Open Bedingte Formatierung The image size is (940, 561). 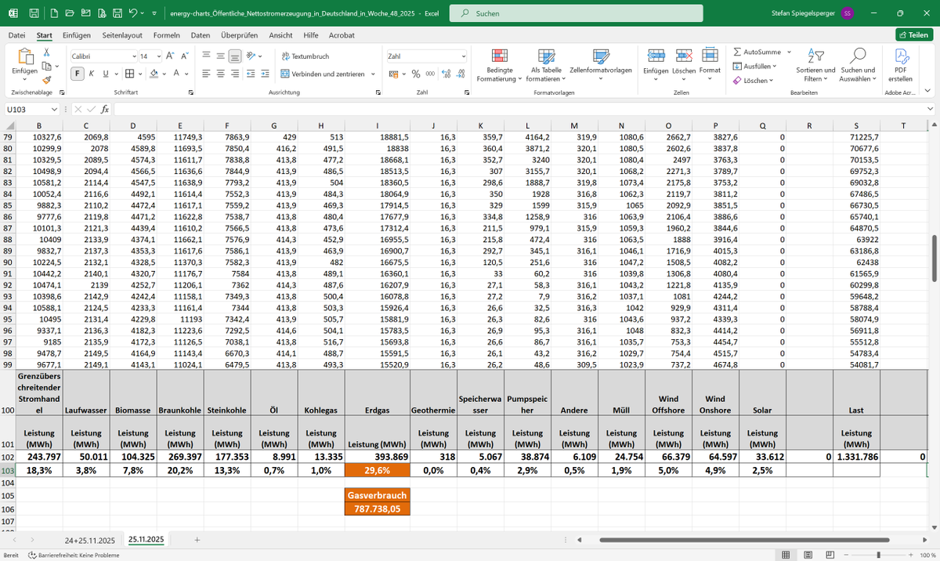(x=499, y=64)
